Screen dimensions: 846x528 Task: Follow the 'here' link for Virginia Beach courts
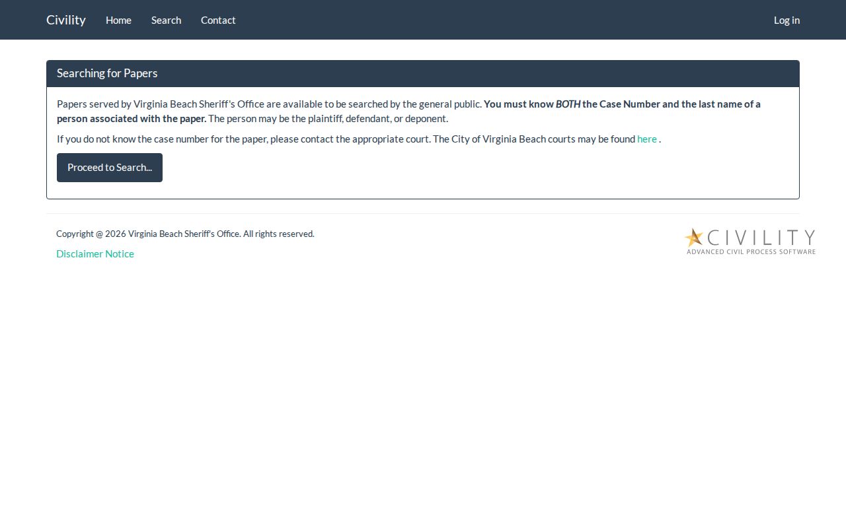(647, 139)
